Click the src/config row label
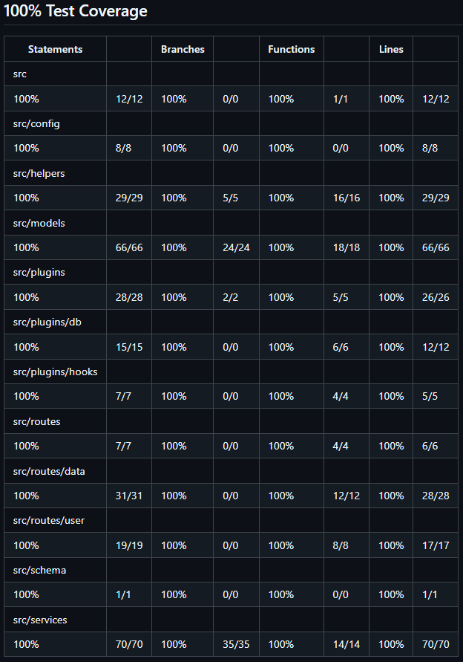463x662 pixels. tap(36, 123)
